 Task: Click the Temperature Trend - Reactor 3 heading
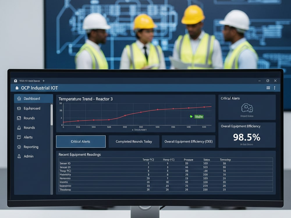pyautogui.click(x=86, y=99)
